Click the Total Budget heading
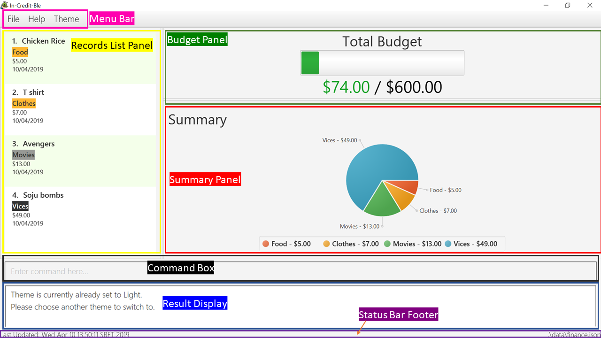This screenshot has height=338, width=601. [382, 41]
